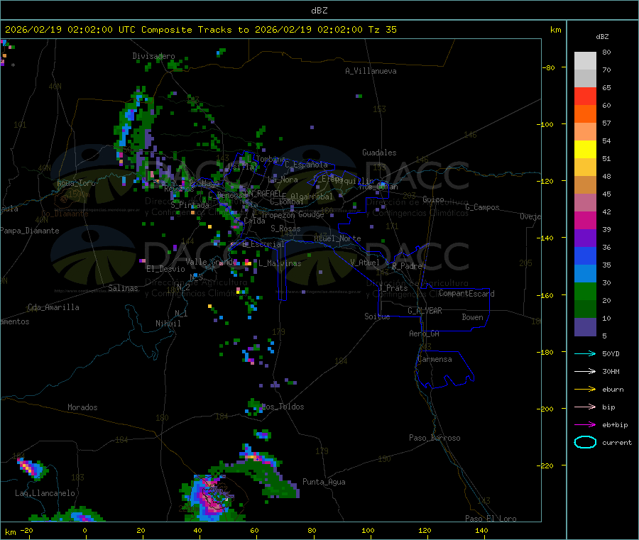Screen dimensions: 639x540
Task: Click the Salinas map label
Action: [123, 288]
